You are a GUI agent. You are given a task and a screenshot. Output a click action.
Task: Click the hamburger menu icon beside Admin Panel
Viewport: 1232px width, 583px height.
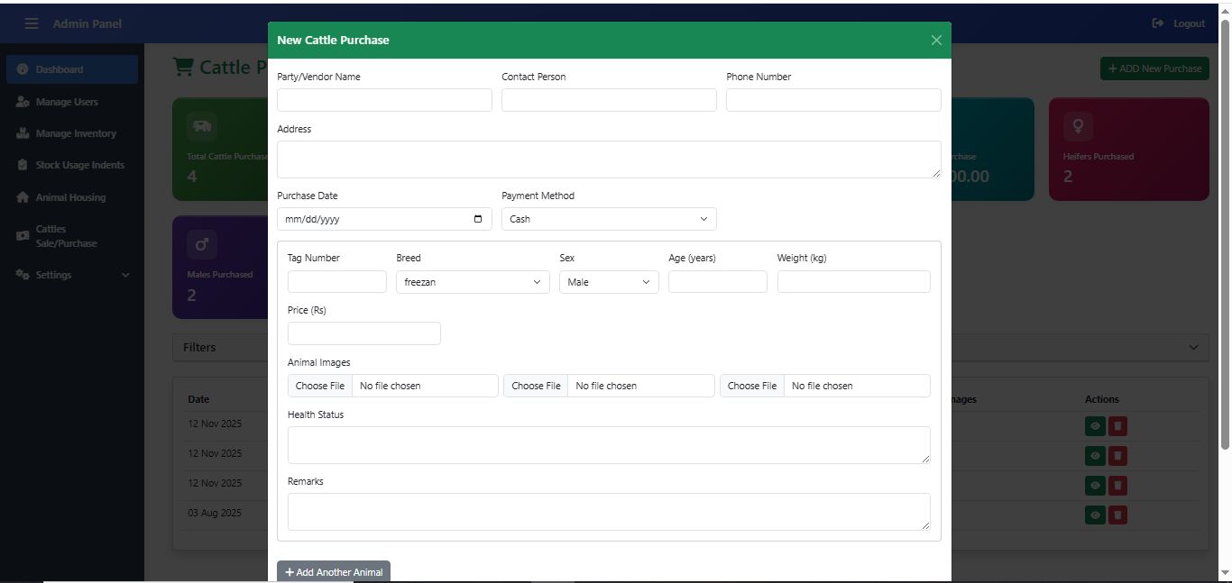(x=32, y=23)
